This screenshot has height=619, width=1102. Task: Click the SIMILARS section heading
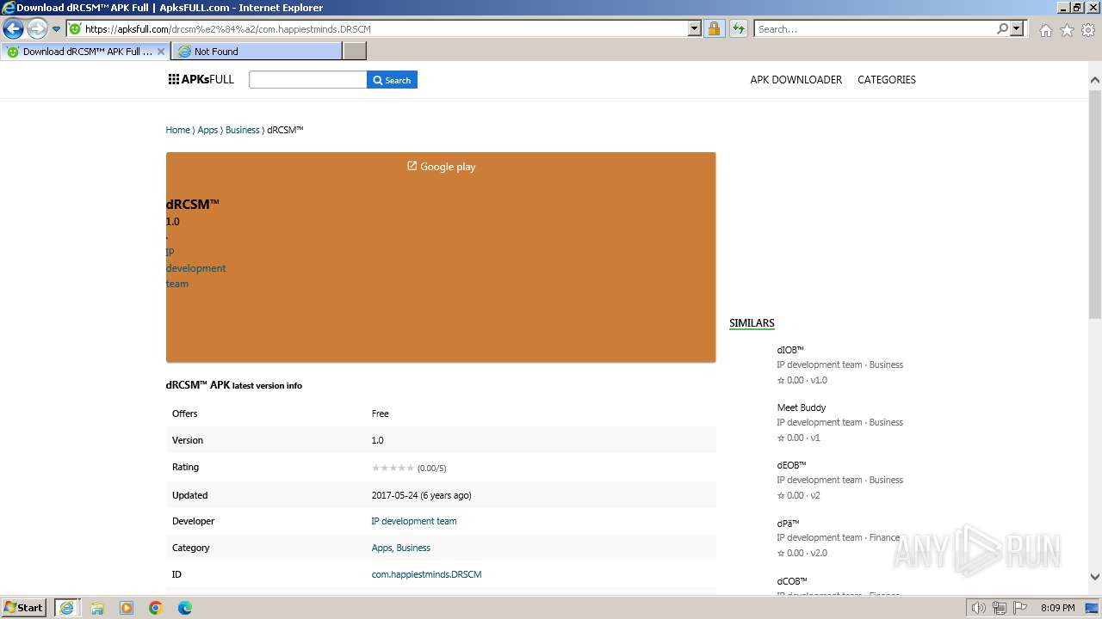[x=752, y=323]
